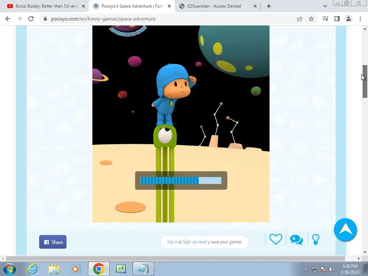Open Windows Explorer folder in taskbar

pos(55,269)
